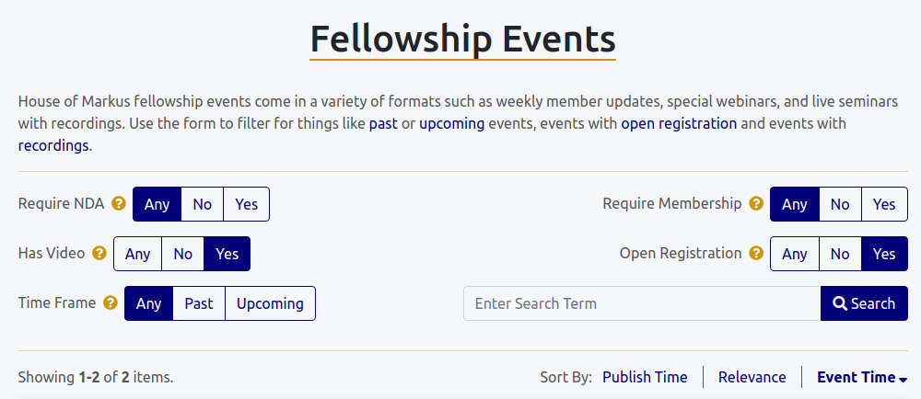Screen dimensions: 921x399
Task: Set Require NDA filter to No
Action: [x=203, y=204]
